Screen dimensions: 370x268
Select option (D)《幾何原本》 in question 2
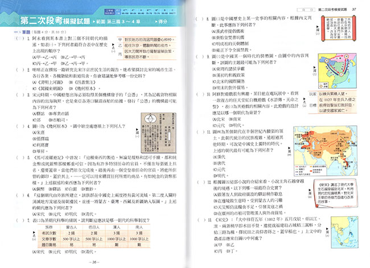84,88
